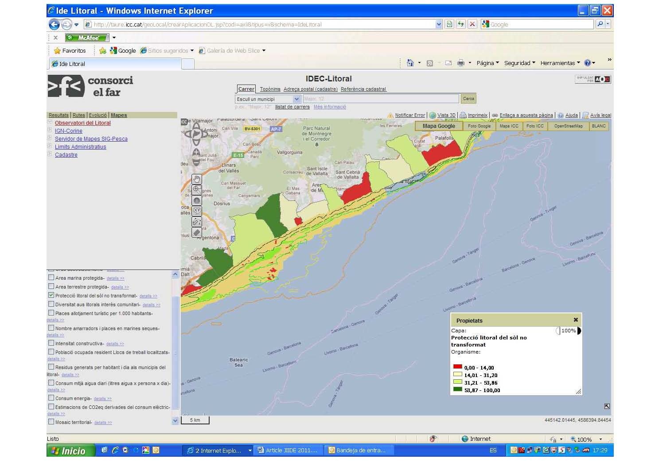Collapse the side panel with double-arrow icon

[x=184, y=122]
